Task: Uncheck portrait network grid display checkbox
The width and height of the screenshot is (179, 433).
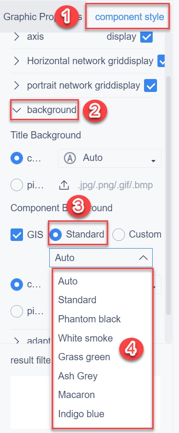Action: [151, 86]
